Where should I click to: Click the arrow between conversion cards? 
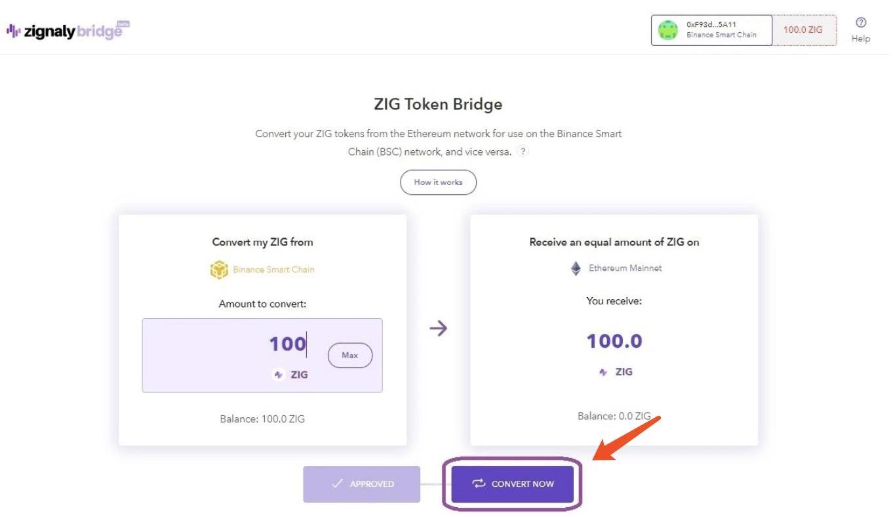(x=438, y=328)
